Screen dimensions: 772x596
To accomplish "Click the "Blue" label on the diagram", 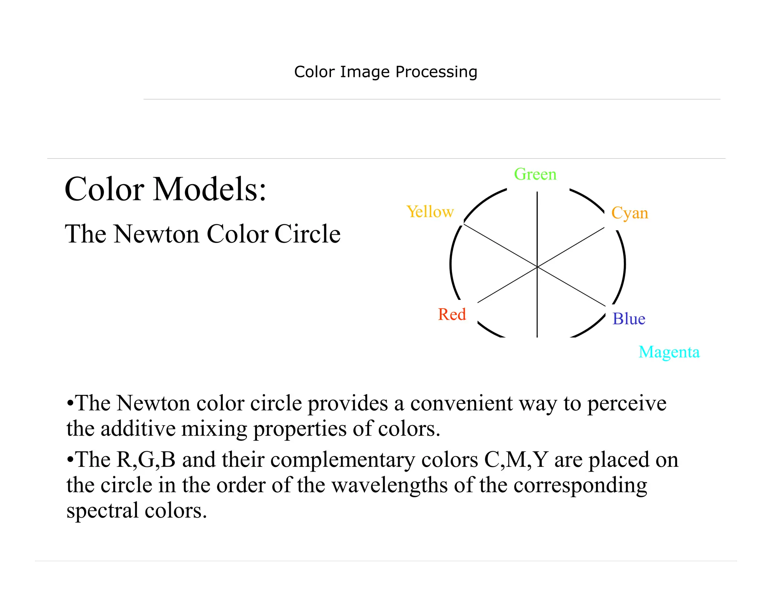I will click(x=629, y=319).
